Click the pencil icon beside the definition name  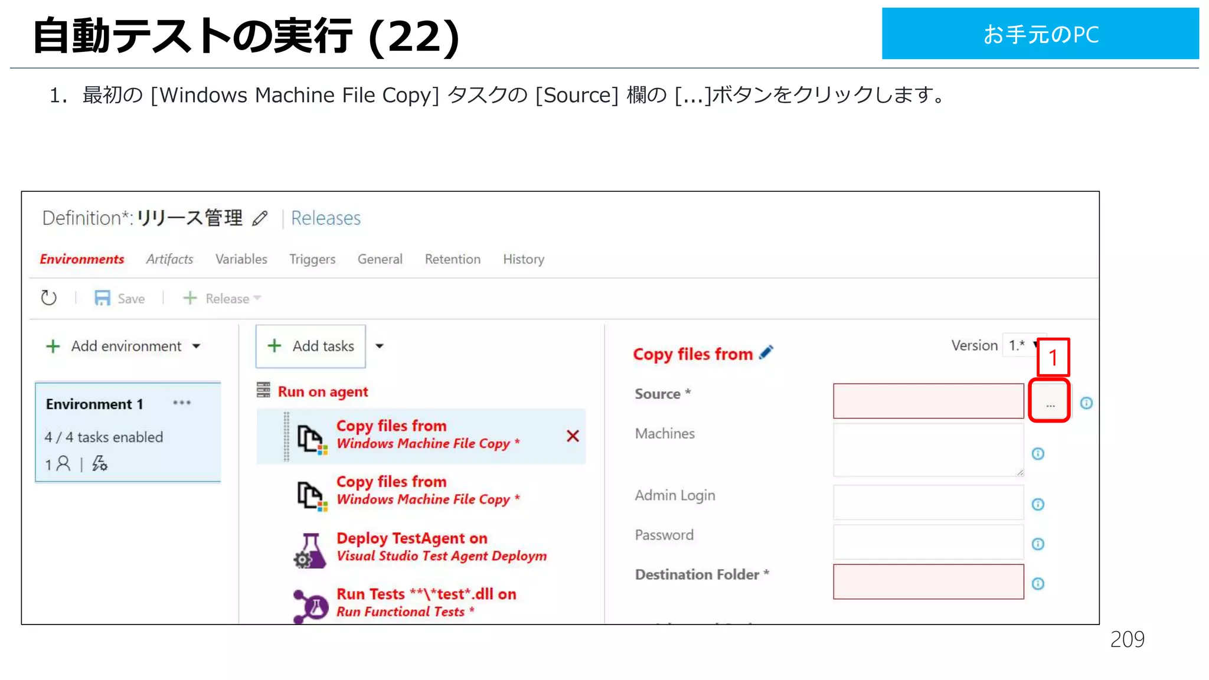click(x=260, y=218)
